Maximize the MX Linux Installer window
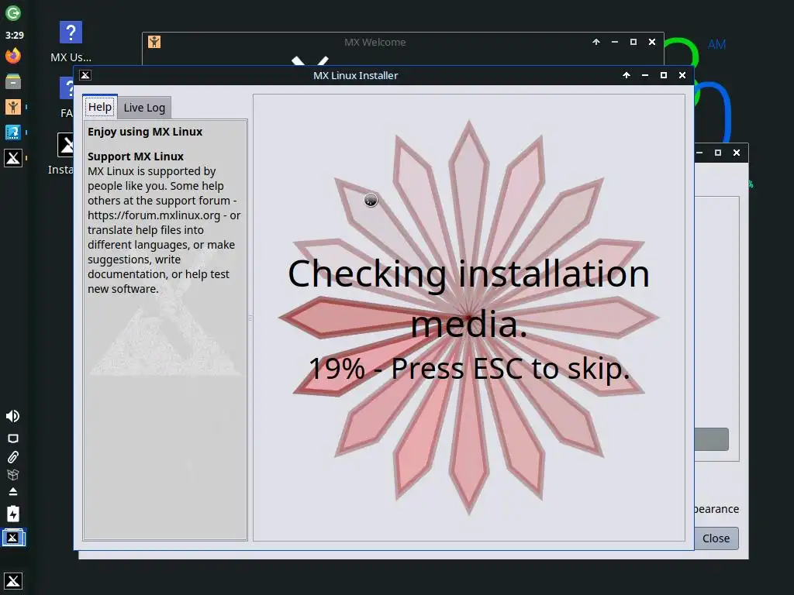The image size is (794, 595). pyautogui.click(x=664, y=75)
